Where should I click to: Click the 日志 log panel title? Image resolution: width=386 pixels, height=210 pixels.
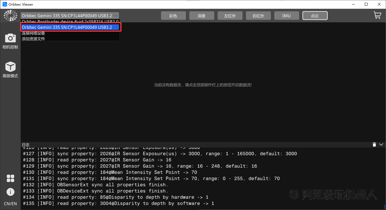pyautogui.click(x=26, y=145)
